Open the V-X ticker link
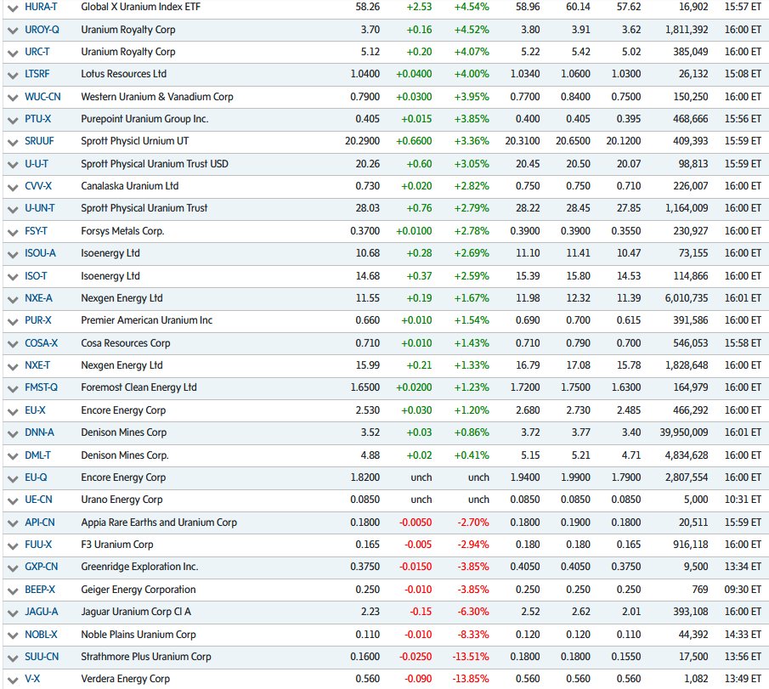769x689 pixels. (x=32, y=679)
